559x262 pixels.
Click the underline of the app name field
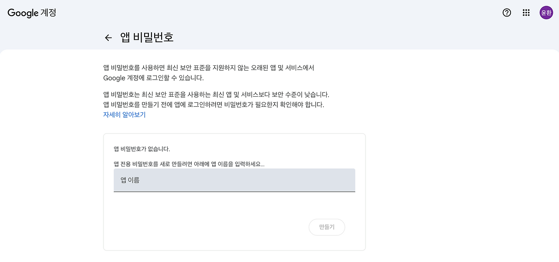point(235,191)
